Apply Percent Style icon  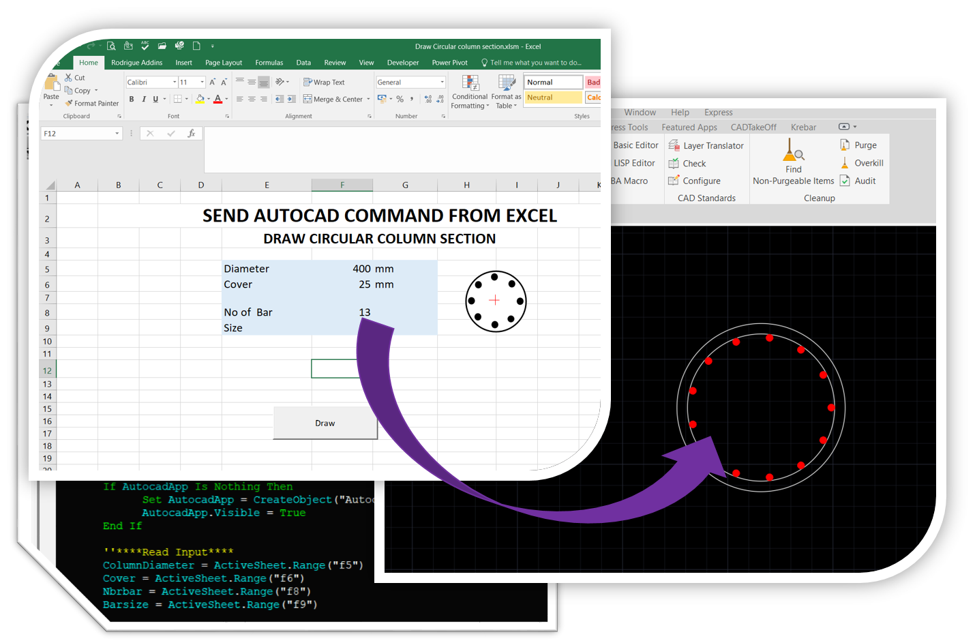pyautogui.click(x=400, y=99)
